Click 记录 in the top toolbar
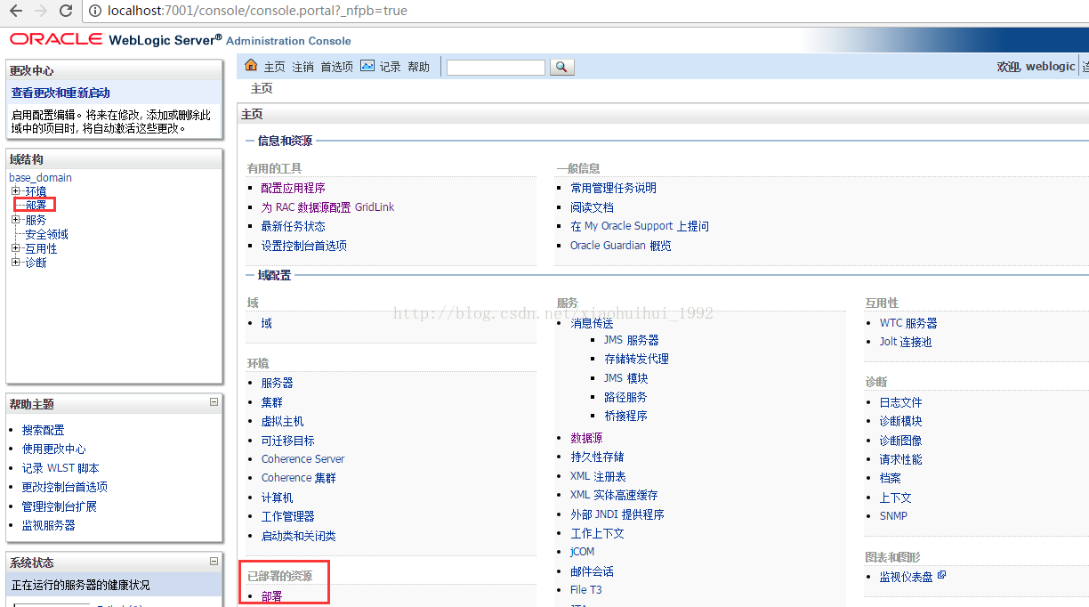 390,67
